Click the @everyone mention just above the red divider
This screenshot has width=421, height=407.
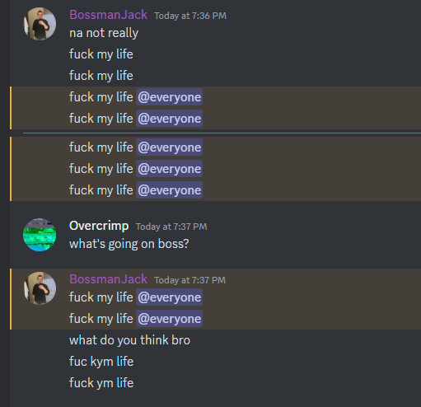[169, 119]
